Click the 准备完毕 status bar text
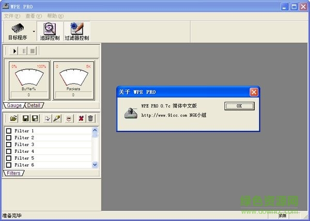 pos(12,216)
